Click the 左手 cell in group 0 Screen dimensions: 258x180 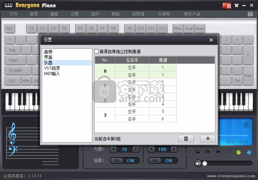[132, 67]
